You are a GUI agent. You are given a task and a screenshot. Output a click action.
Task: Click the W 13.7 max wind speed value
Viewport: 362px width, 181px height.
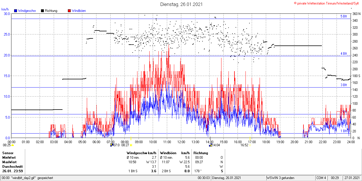pyautogui.click(x=151, y=162)
